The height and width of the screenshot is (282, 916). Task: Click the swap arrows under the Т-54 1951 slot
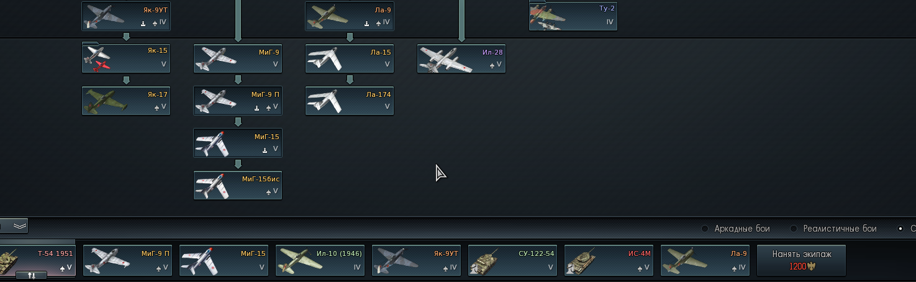31,275
